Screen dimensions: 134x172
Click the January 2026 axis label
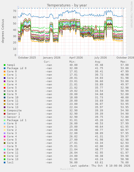click(52, 58)
